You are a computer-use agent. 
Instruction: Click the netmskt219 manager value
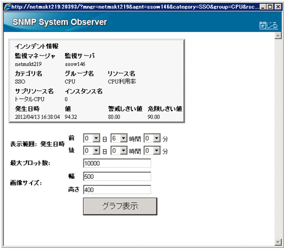point(28,64)
